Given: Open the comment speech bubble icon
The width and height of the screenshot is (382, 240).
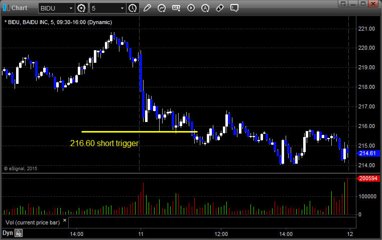Looking at the screenshot, I should pos(234,8).
